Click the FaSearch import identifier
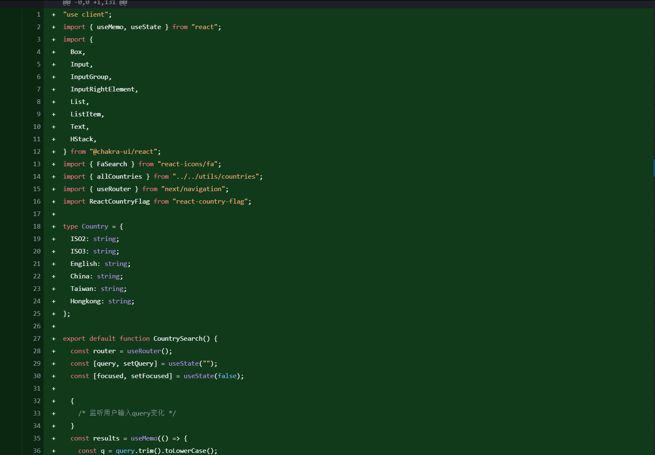This screenshot has width=655, height=455. tap(112, 164)
